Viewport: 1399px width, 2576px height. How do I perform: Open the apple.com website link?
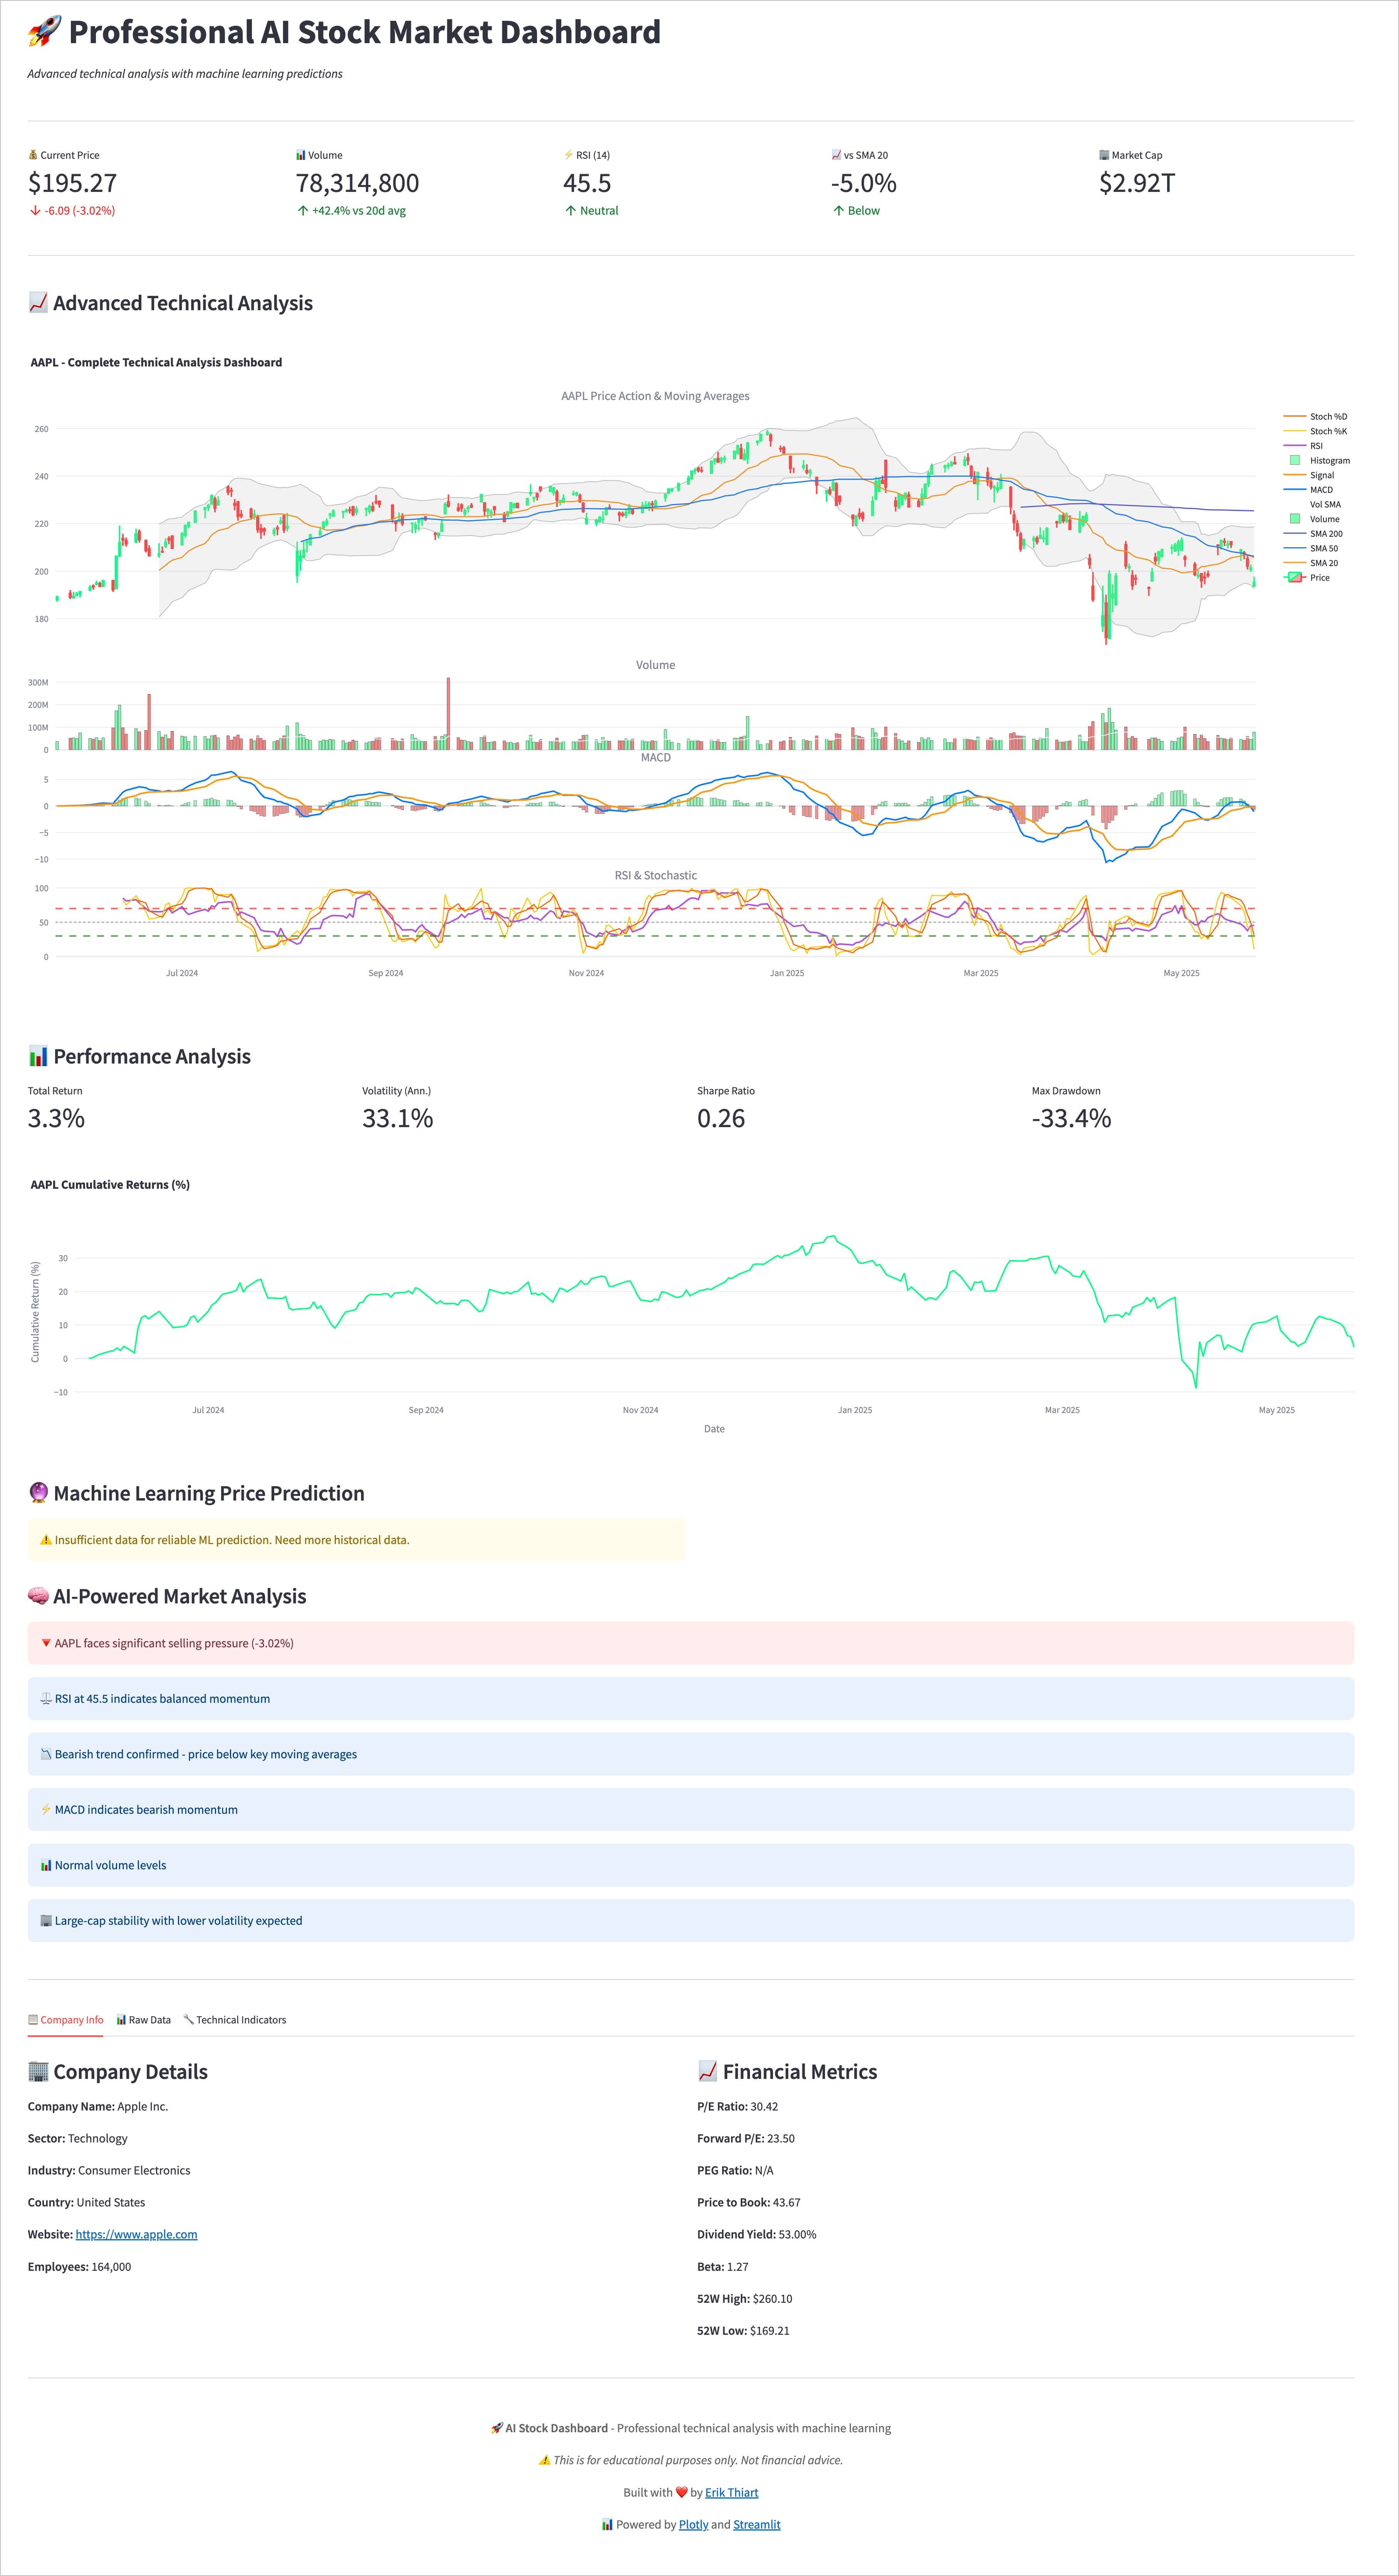136,2234
